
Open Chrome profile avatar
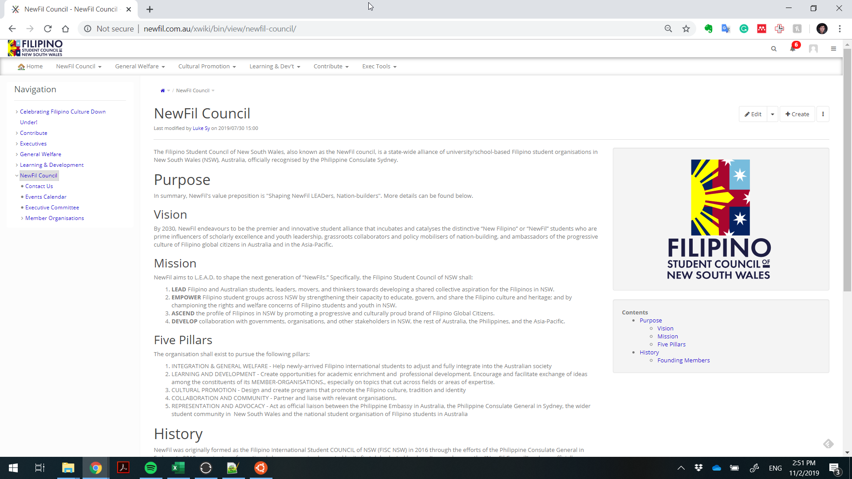pyautogui.click(x=822, y=29)
